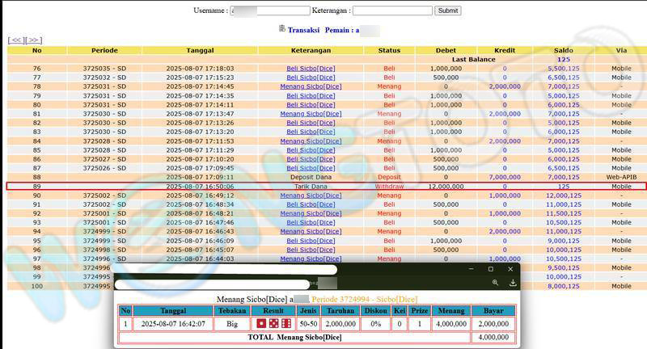Go to next page with >> link
The image size is (647, 349).
coord(34,40)
